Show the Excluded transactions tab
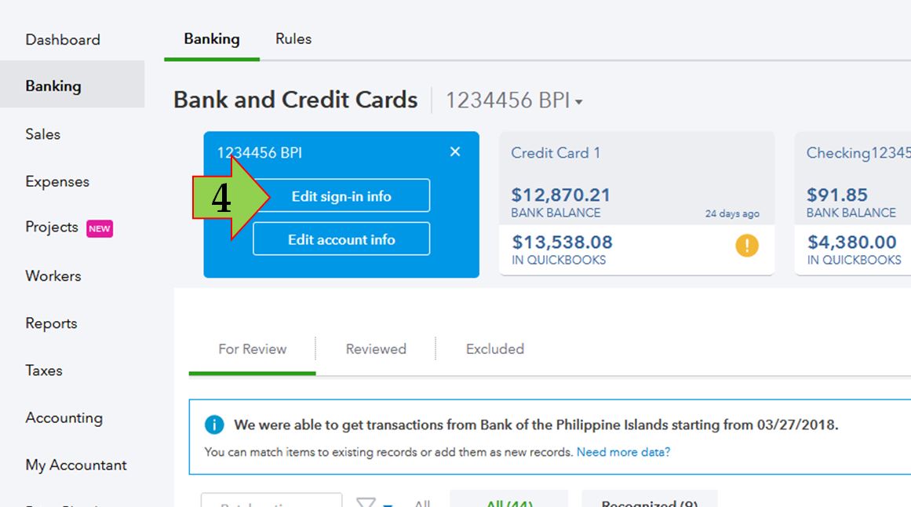Screen dimensions: 911x507 point(494,349)
